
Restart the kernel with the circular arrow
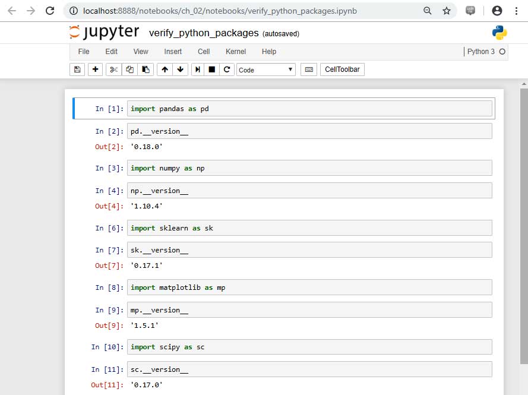click(226, 69)
